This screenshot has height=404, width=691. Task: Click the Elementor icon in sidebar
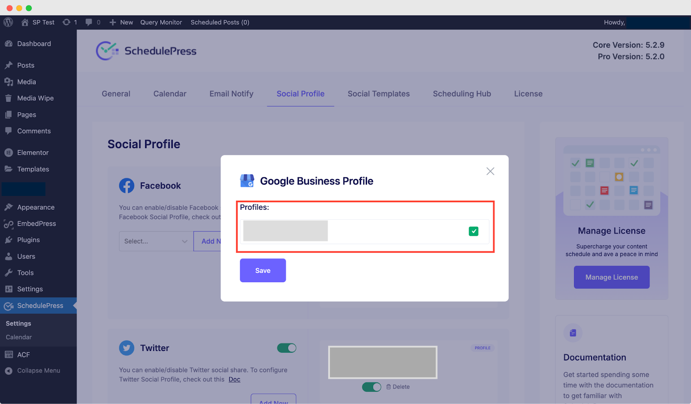(x=9, y=152)
